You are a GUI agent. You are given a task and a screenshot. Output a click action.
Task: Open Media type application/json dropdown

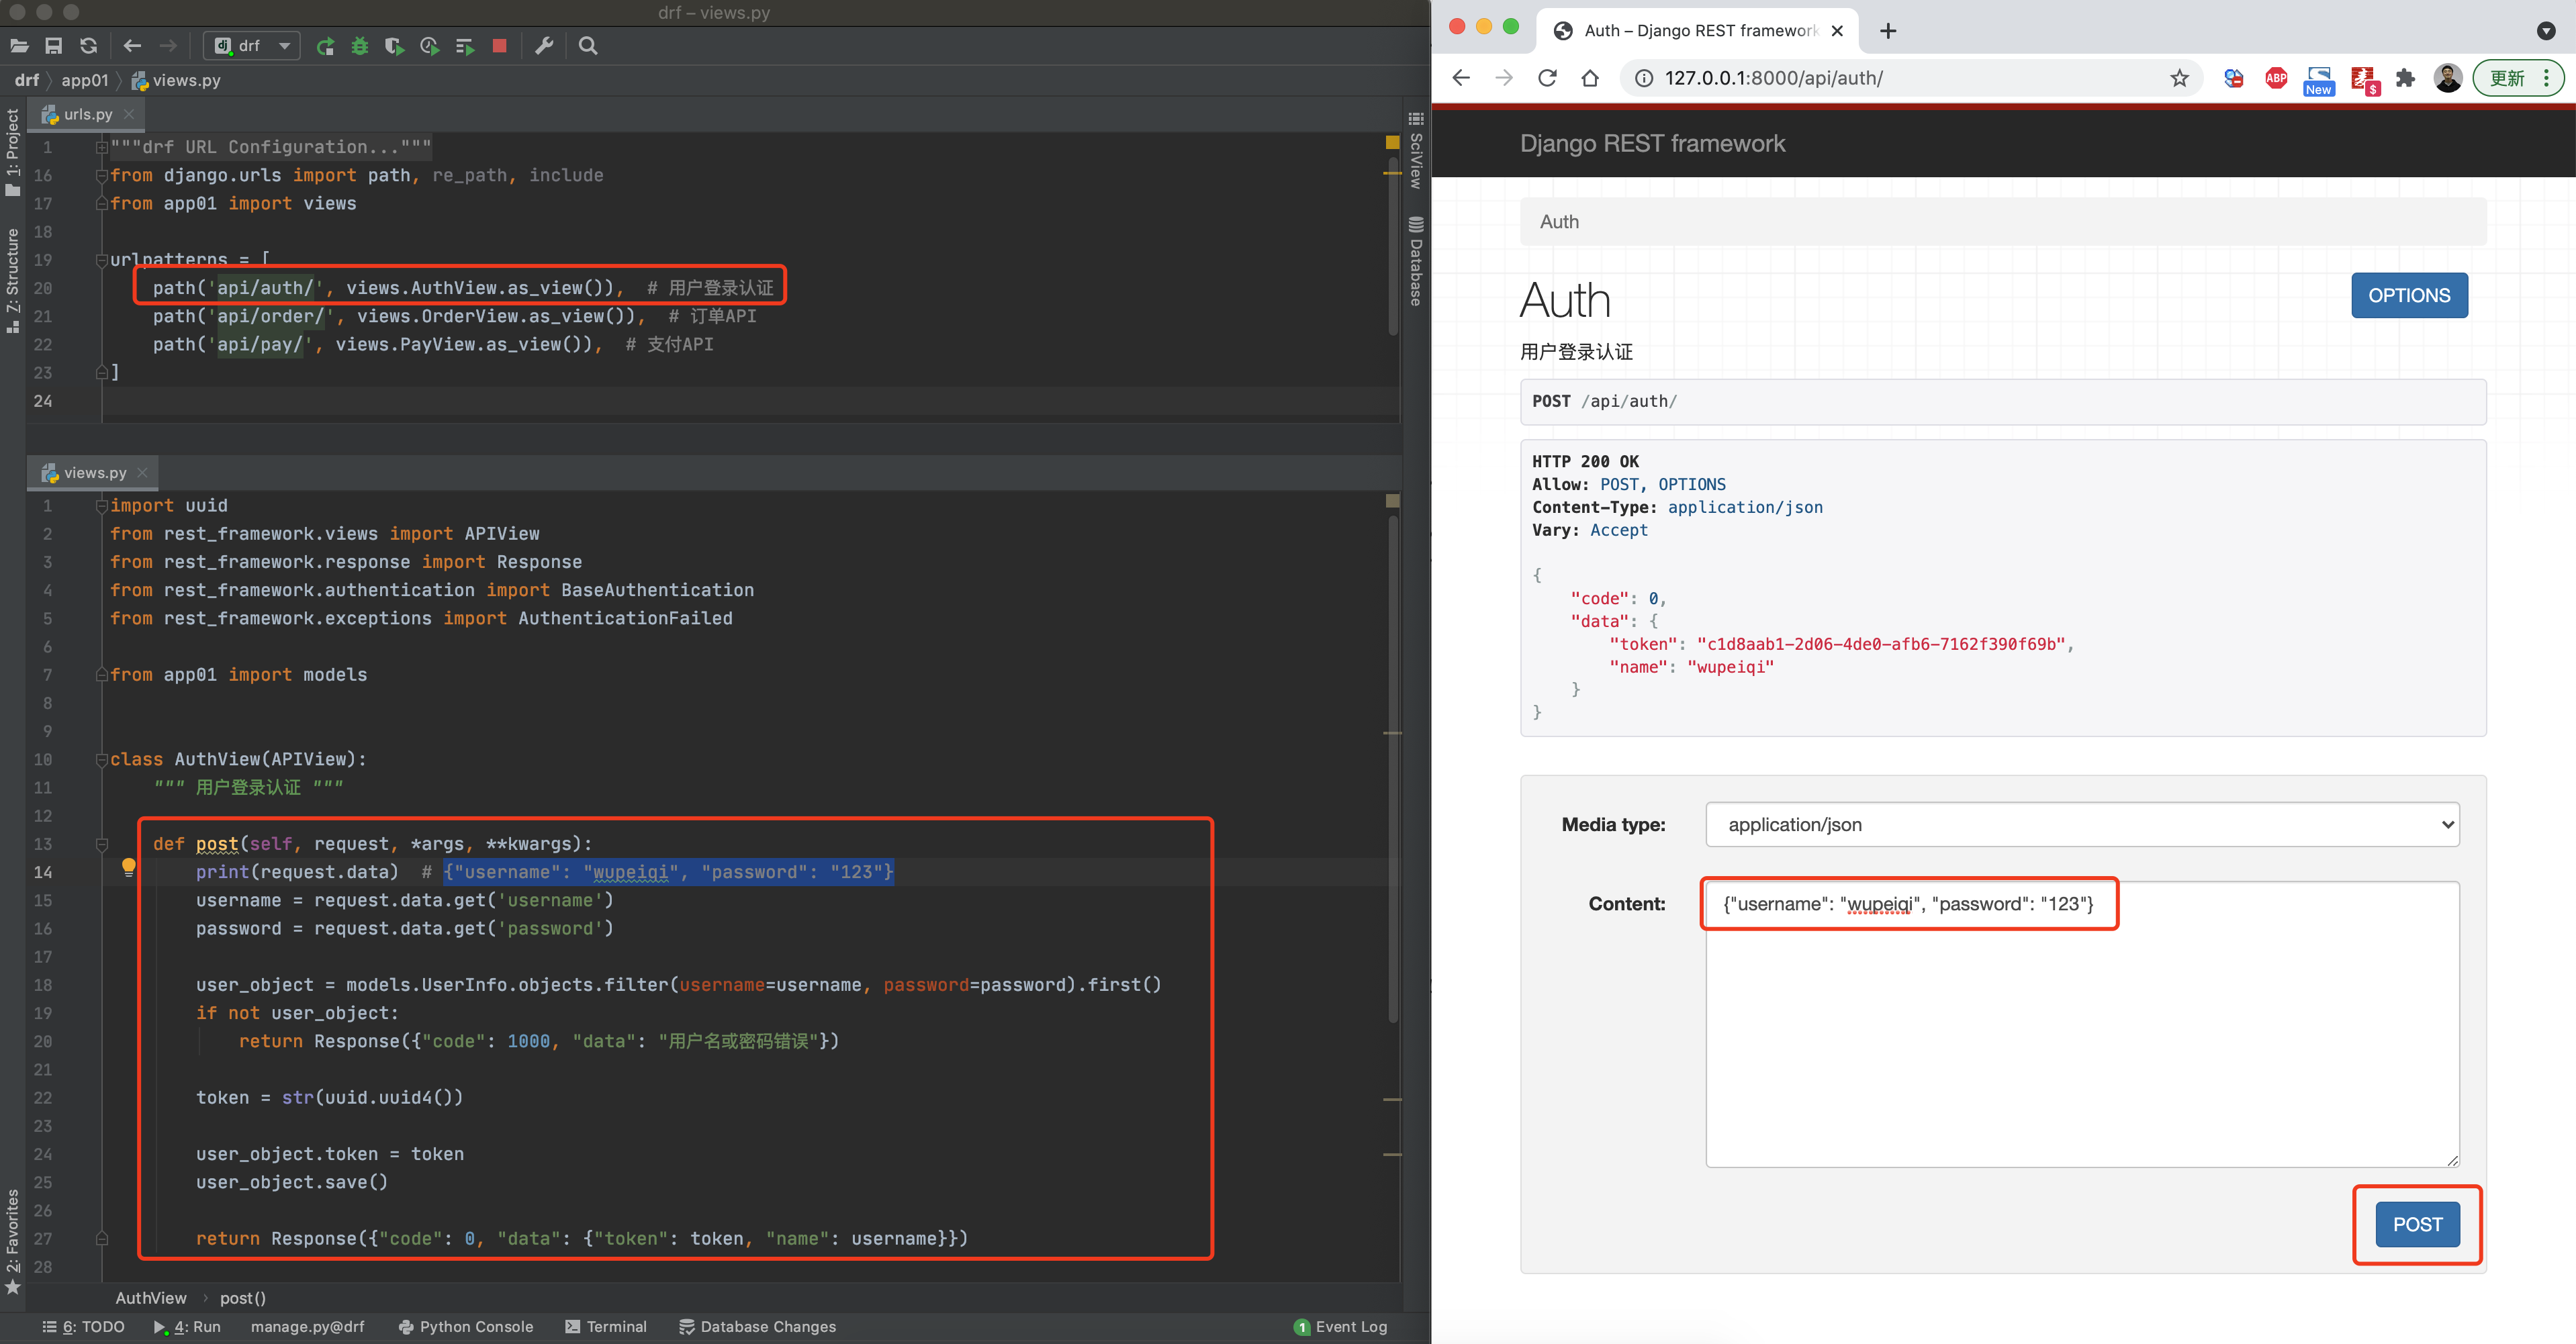(2082, 825)
